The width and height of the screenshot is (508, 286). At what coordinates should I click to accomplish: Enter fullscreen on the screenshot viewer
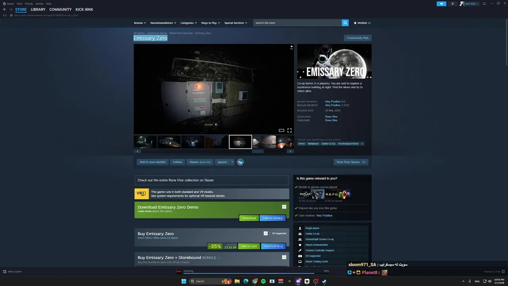[x=289, y=130]
